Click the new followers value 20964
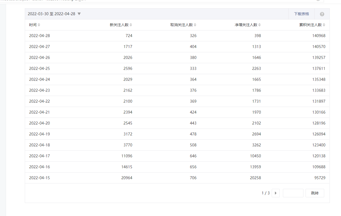This screenshot has width=341, height=216. [127, 178]
